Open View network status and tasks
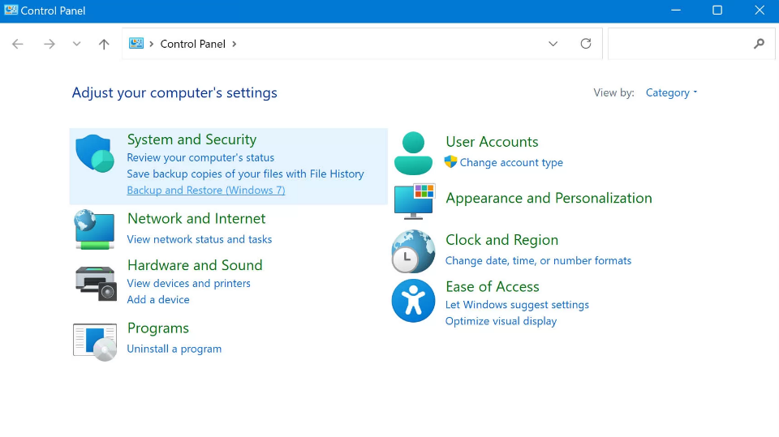The width and height of the screenshot is (779, 437). pyautogui.click(x=200, y=240)
